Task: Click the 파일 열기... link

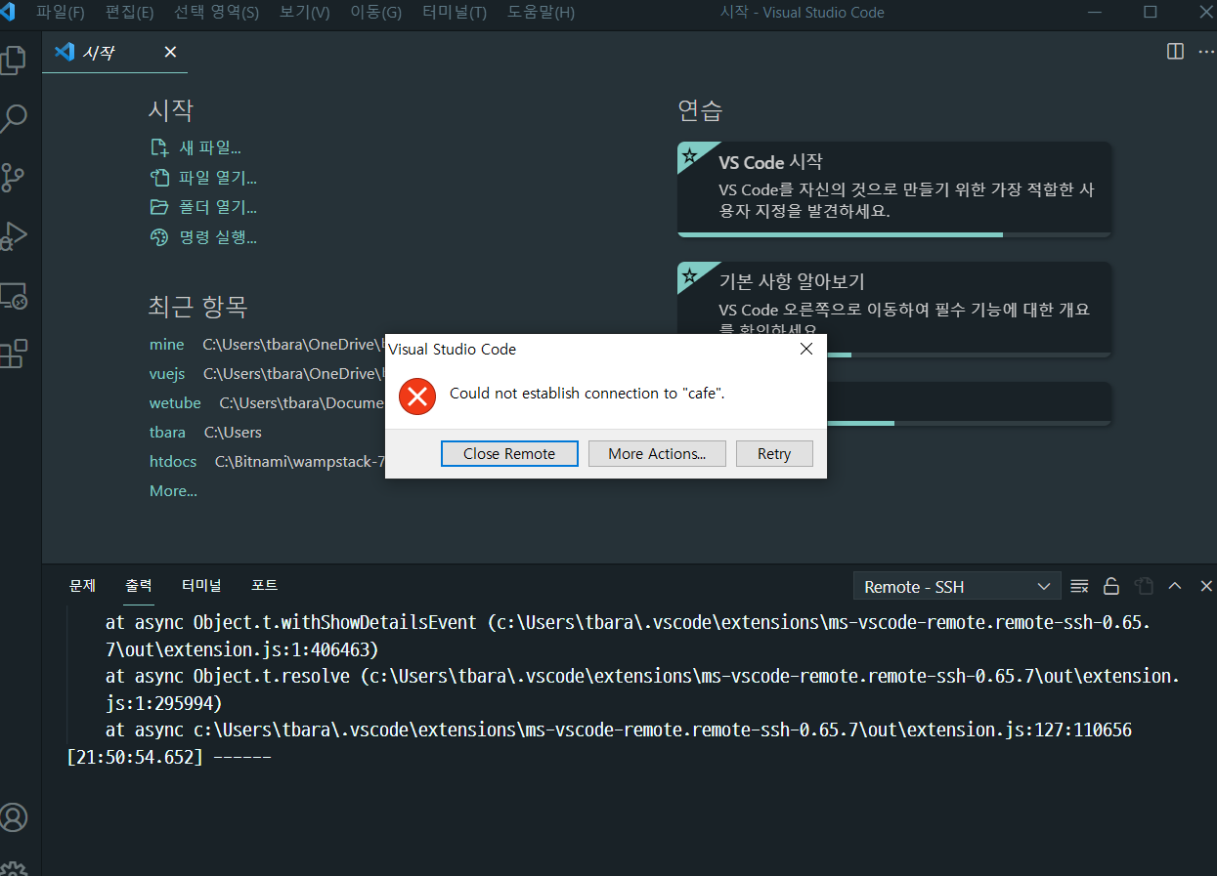Action: pyautogui.click(x=218, y=178)
